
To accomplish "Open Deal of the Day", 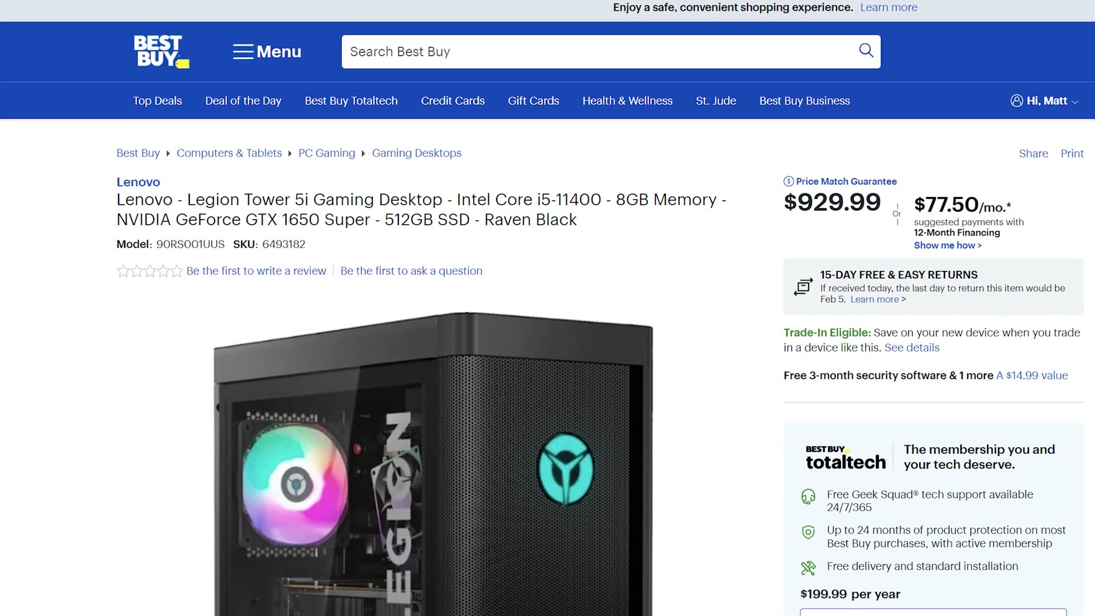I will [243, 100].
